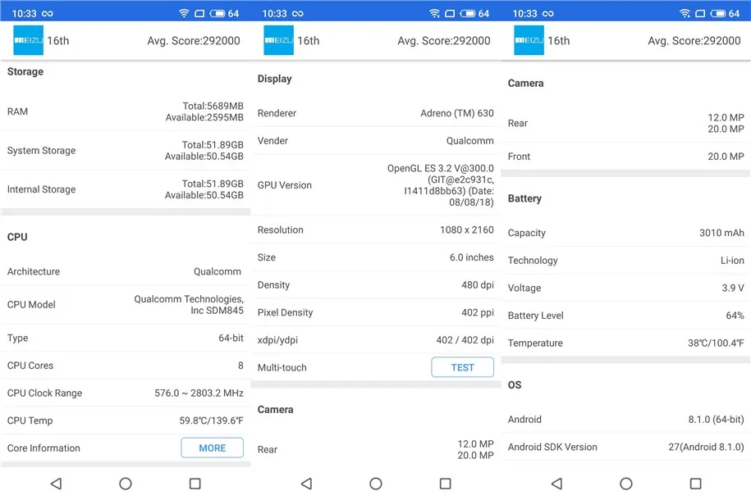Select the Architecture Qualcomm row

point(125,271)
